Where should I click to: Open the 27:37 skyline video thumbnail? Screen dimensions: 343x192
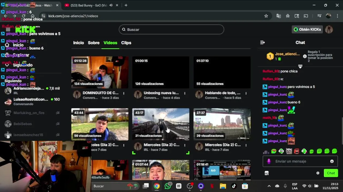(222, 124)
